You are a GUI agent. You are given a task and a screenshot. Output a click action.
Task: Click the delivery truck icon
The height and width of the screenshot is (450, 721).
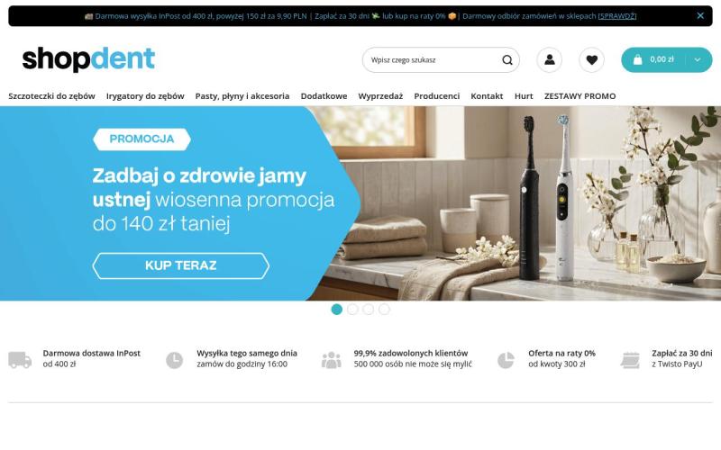20,359
